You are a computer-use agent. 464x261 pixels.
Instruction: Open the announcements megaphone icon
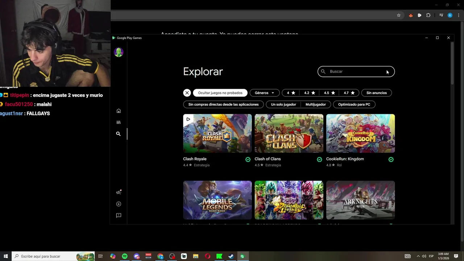[x=119, y=192]
